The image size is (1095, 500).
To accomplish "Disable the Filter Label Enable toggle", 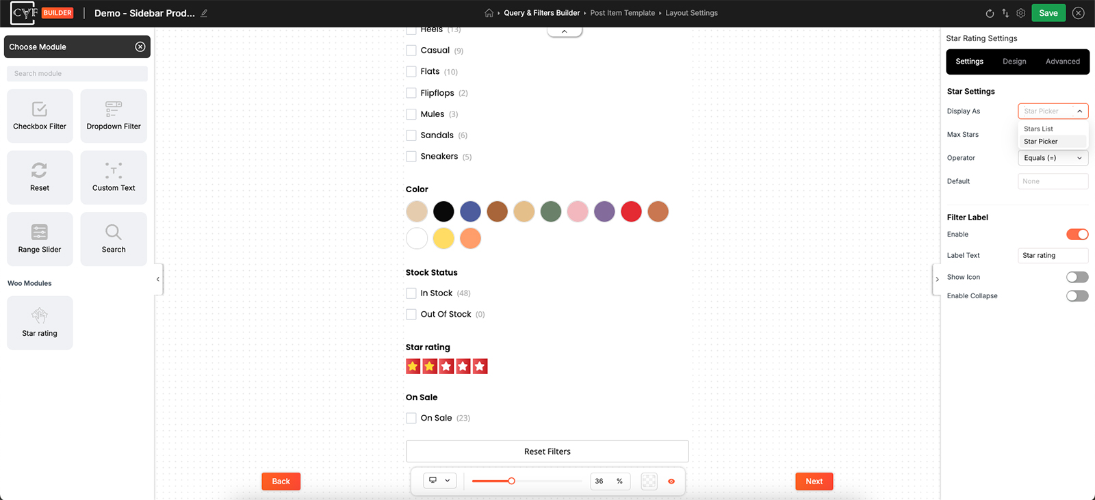I will [1077, 235].
